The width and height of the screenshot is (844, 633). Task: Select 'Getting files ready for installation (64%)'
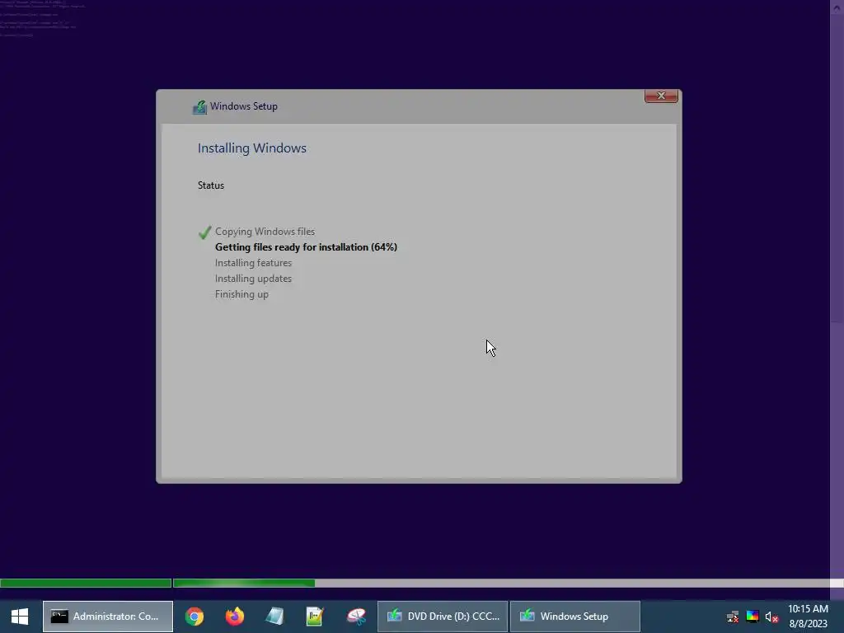pos(306,247)
